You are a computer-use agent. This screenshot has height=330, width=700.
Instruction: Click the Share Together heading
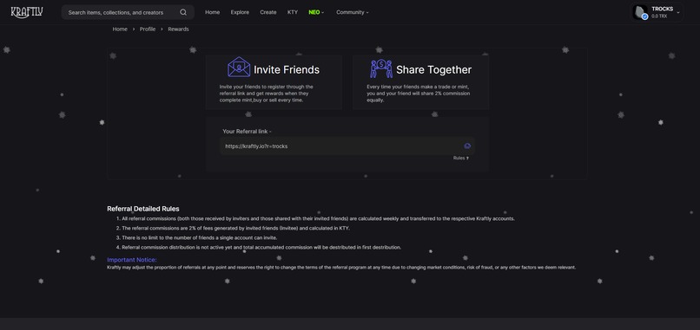(x=433, y=70)
